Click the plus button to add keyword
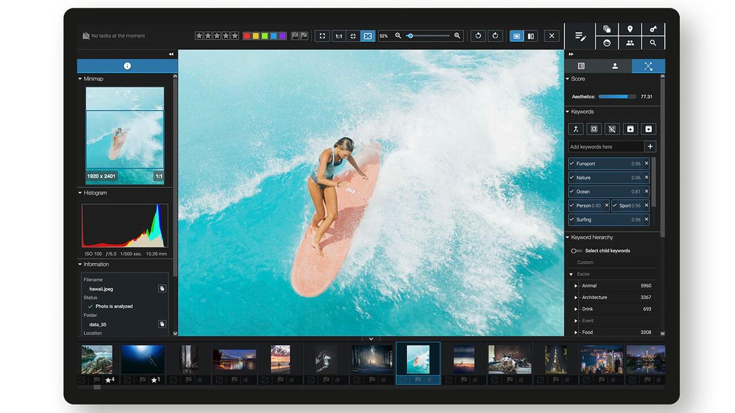 click(650, 147)
